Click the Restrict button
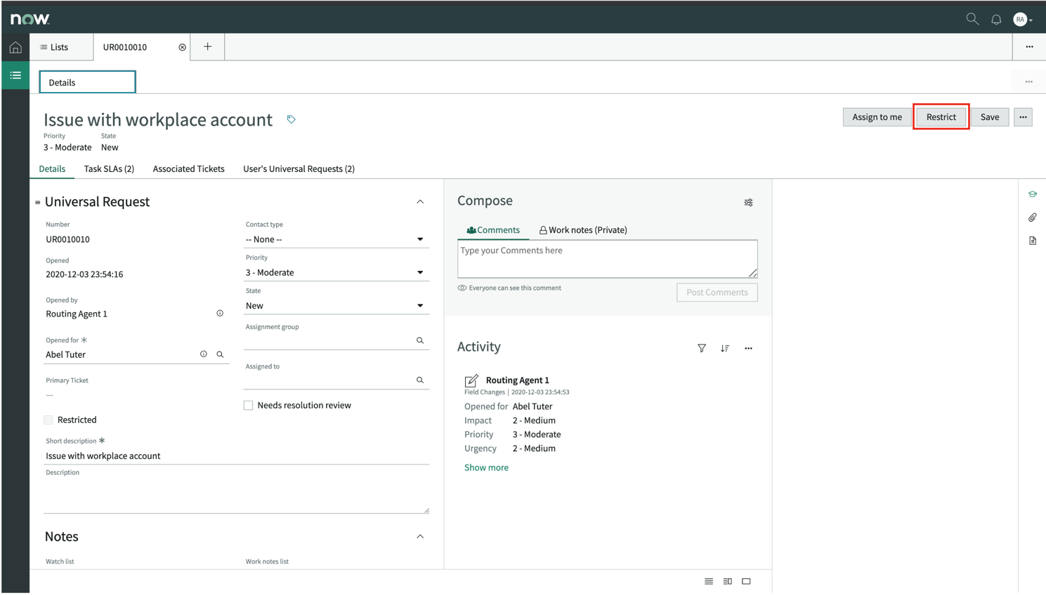The width and height of the screenshot is (1046, 595). 941,117
